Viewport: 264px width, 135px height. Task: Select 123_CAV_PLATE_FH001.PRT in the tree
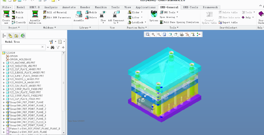[x=25, y=92]
